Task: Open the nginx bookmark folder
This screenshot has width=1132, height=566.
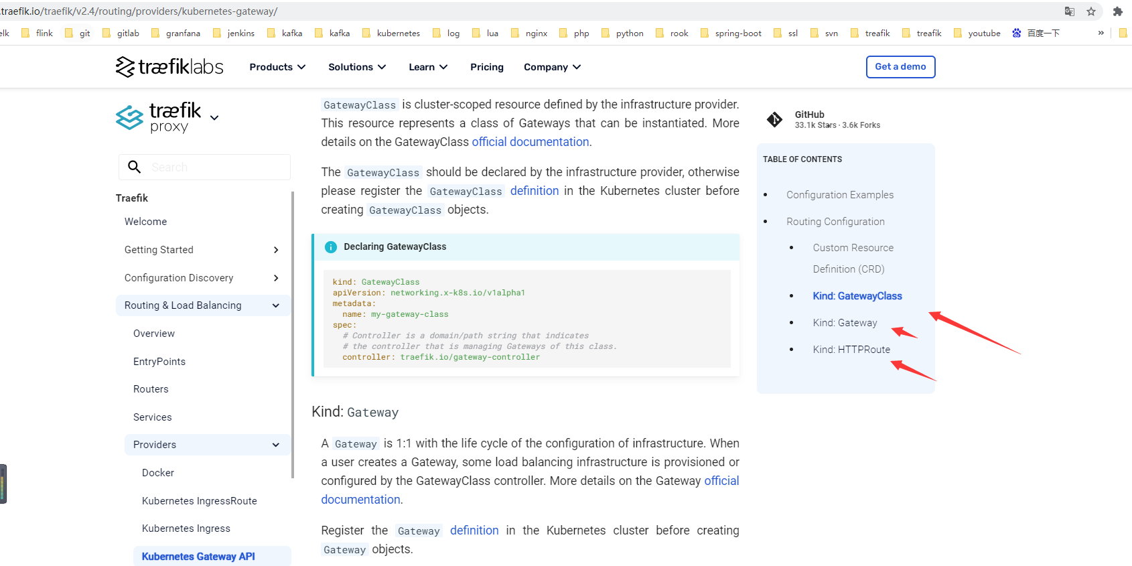Action: click(x=529, y=33)
